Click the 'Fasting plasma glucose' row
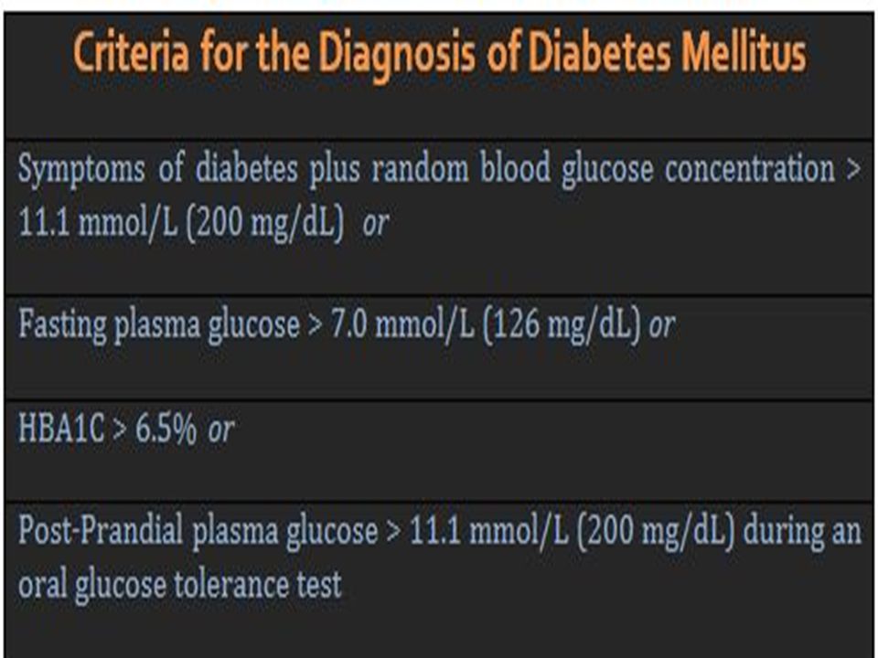The image size is (878, 658). pos(439,348)
